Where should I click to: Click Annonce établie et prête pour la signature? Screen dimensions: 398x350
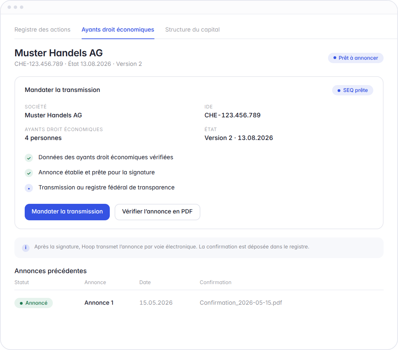pos(97,173)
